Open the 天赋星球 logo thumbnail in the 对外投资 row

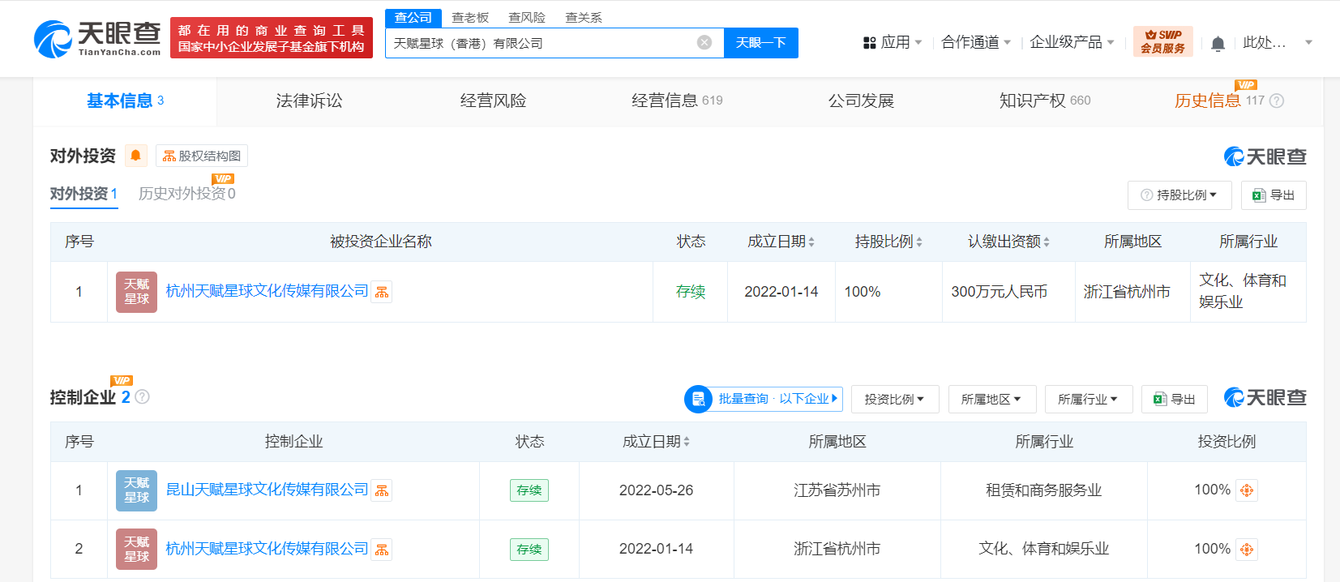click(x=136, y=292)
